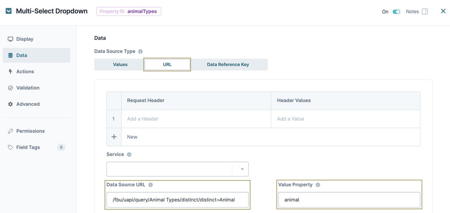Show info for Value Property
The width and height of the screenshot is (450, 213).
(x=318, y=185)
